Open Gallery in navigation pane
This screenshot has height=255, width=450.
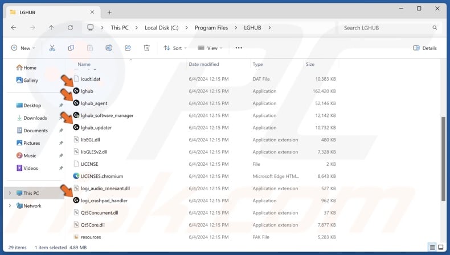click(x=27, y=80)
